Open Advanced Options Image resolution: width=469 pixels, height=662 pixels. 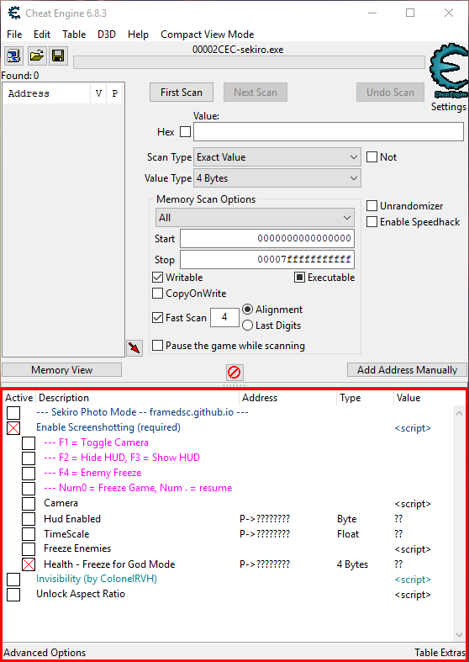pos(45,653)
